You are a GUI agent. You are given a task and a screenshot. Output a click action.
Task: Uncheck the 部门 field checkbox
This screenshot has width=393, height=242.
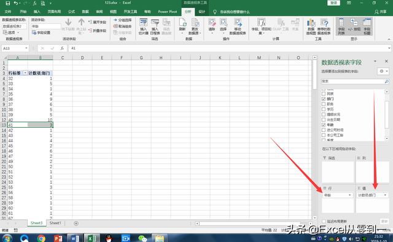pos(324,99)
